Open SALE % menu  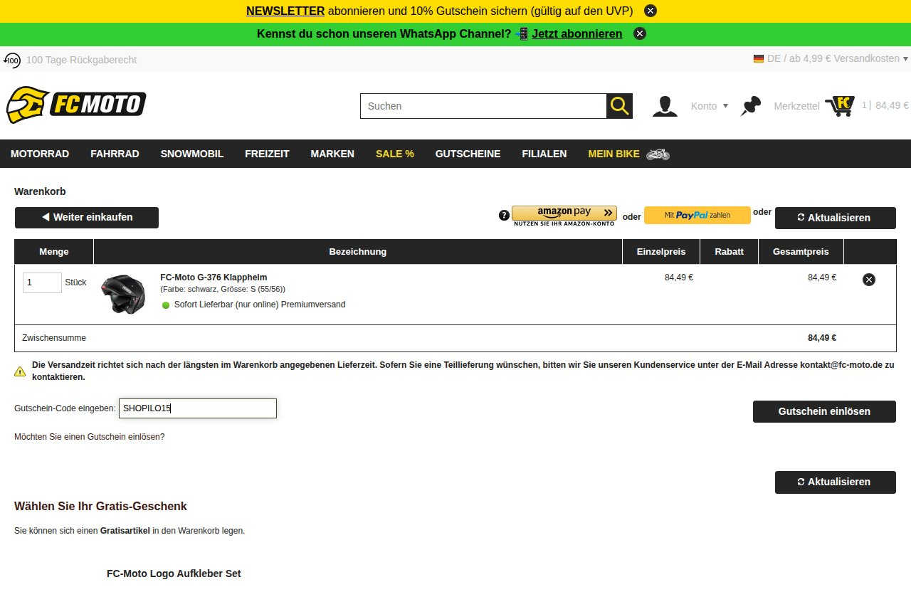395,154
